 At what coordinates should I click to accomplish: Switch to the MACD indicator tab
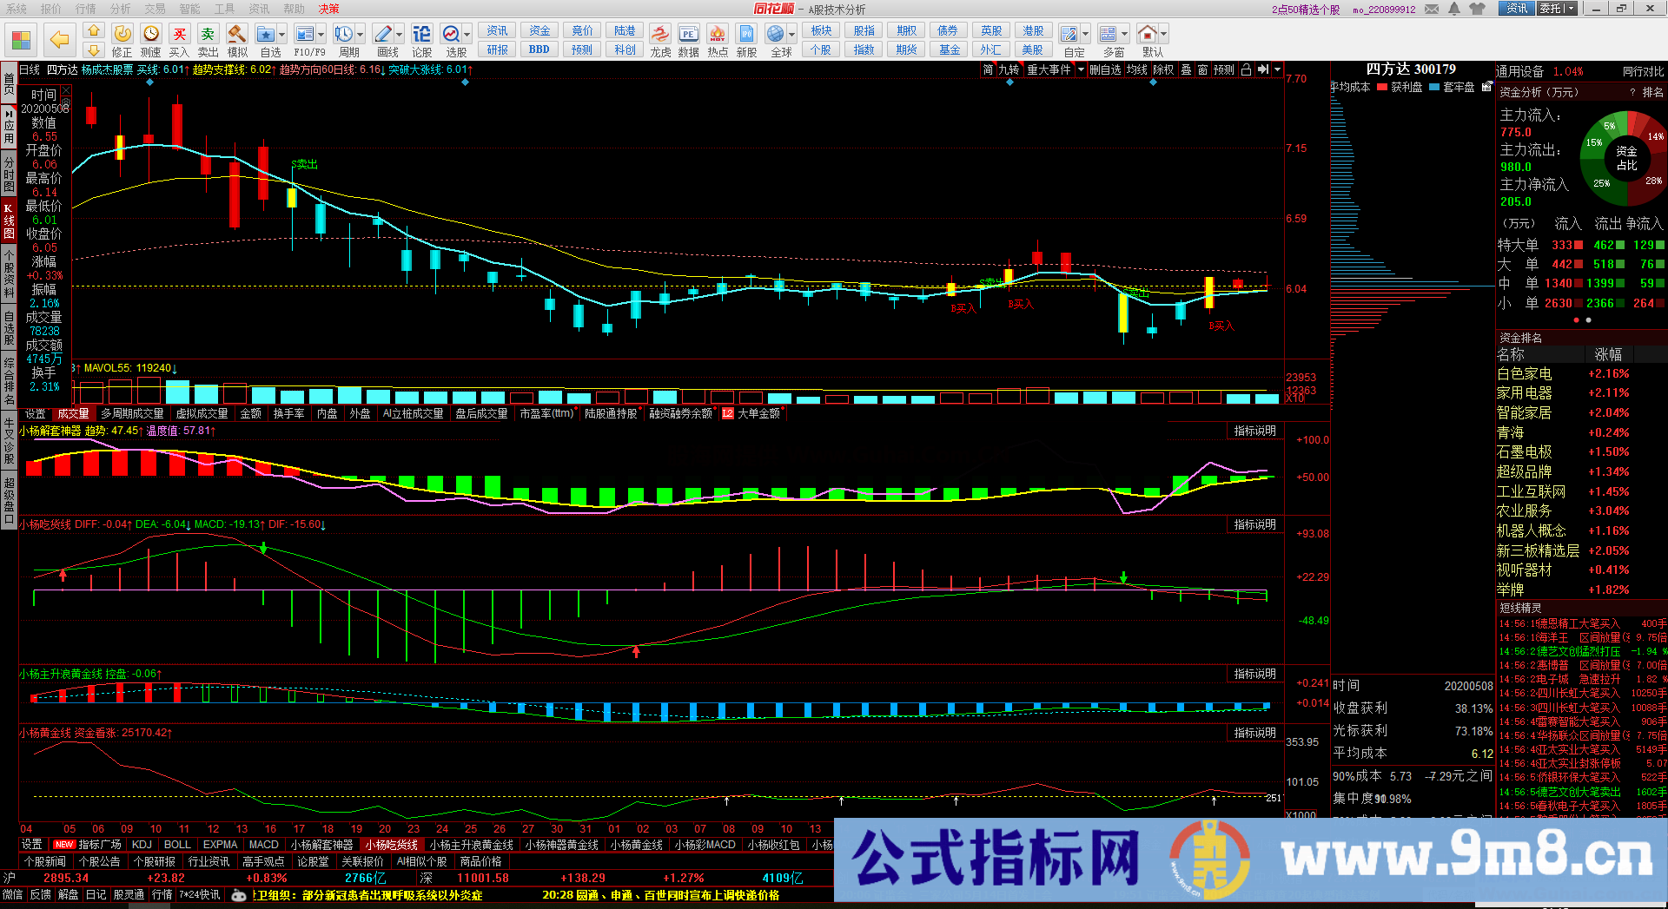(x=263, y=844)
